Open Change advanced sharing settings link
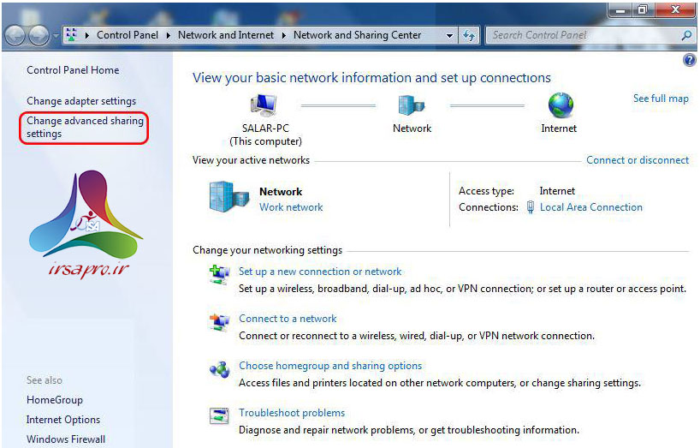The width and height of the screenshot is (700, 448). pyautogui.click(x=85, y=128)
